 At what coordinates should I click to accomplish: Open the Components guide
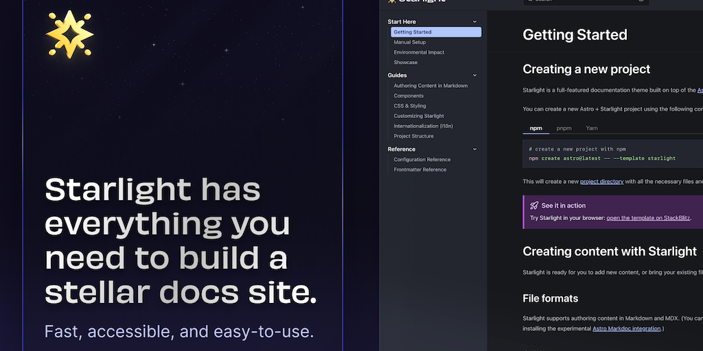[408, 96]
